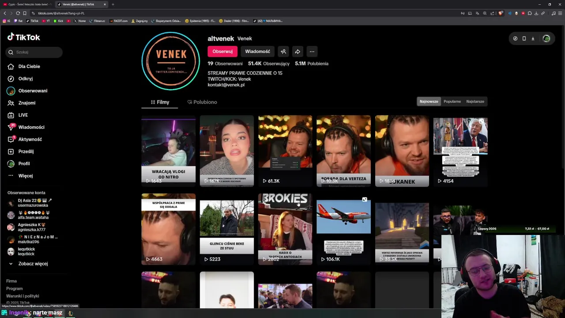Click phone app icon top right
The width and height of the screenshot is (565, 318).
click(524, 38)
